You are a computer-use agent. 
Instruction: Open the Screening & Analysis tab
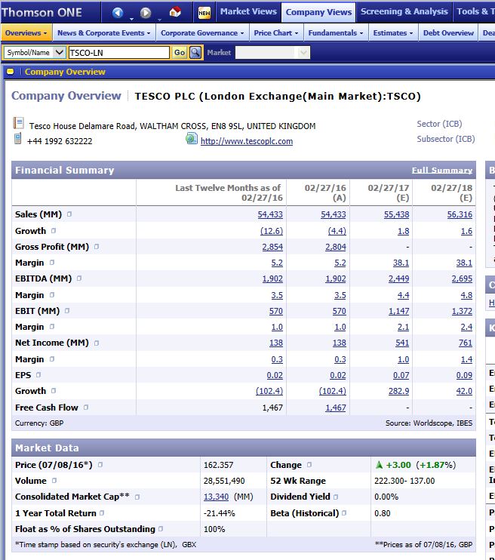click(404, 12)
